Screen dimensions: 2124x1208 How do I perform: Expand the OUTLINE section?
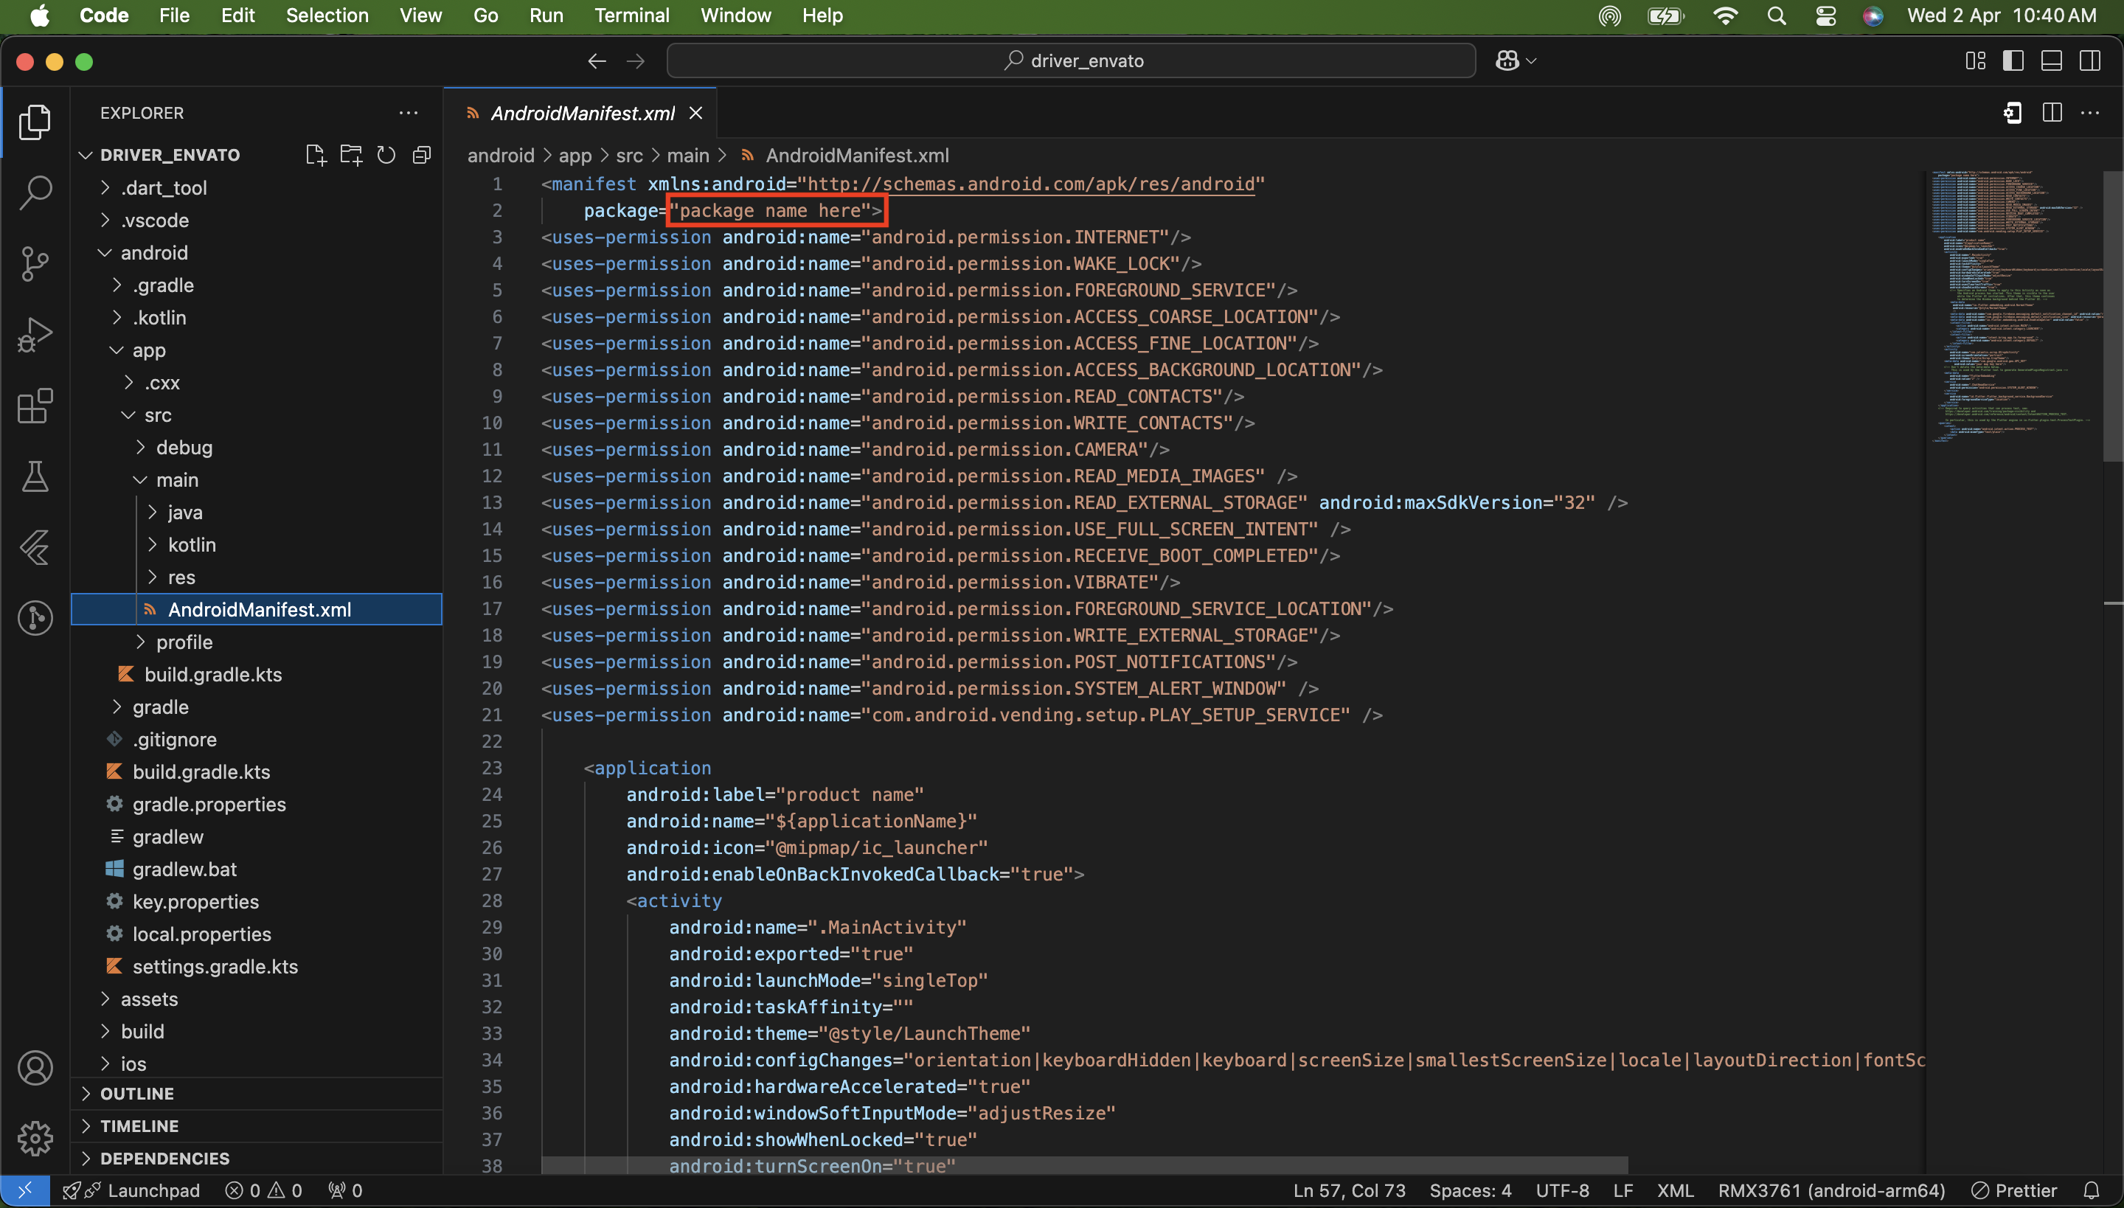(137, 1094)
